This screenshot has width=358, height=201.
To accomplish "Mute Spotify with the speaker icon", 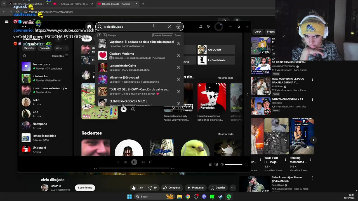I will tap(222, 164).
